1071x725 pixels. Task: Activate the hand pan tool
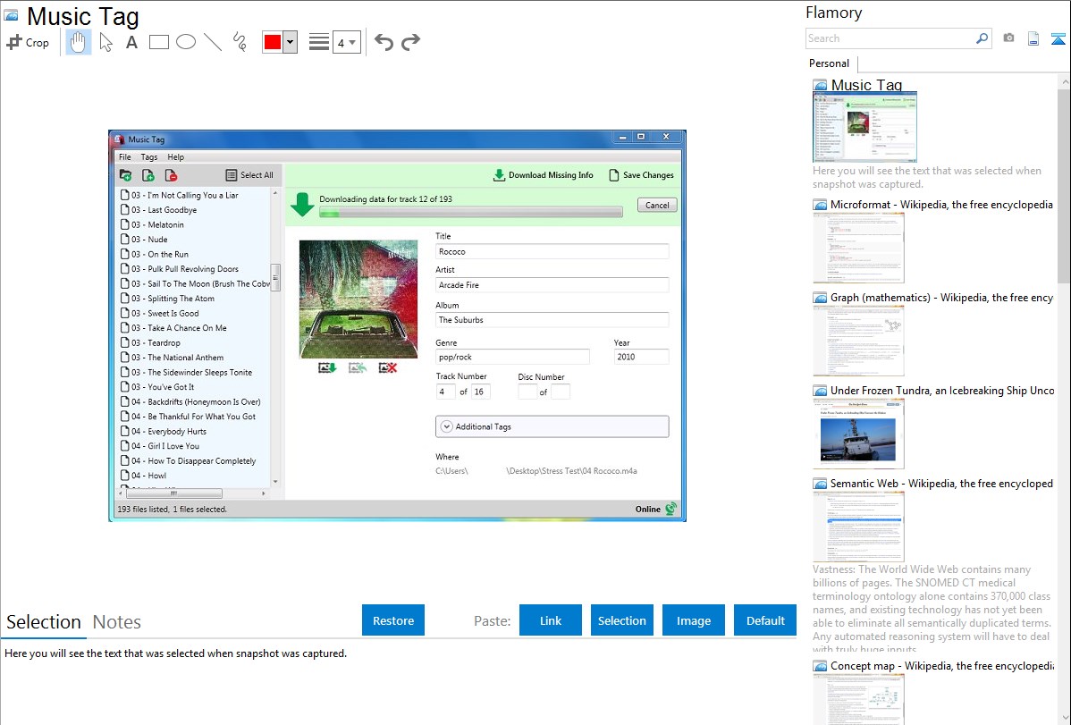tap(78, 42)
